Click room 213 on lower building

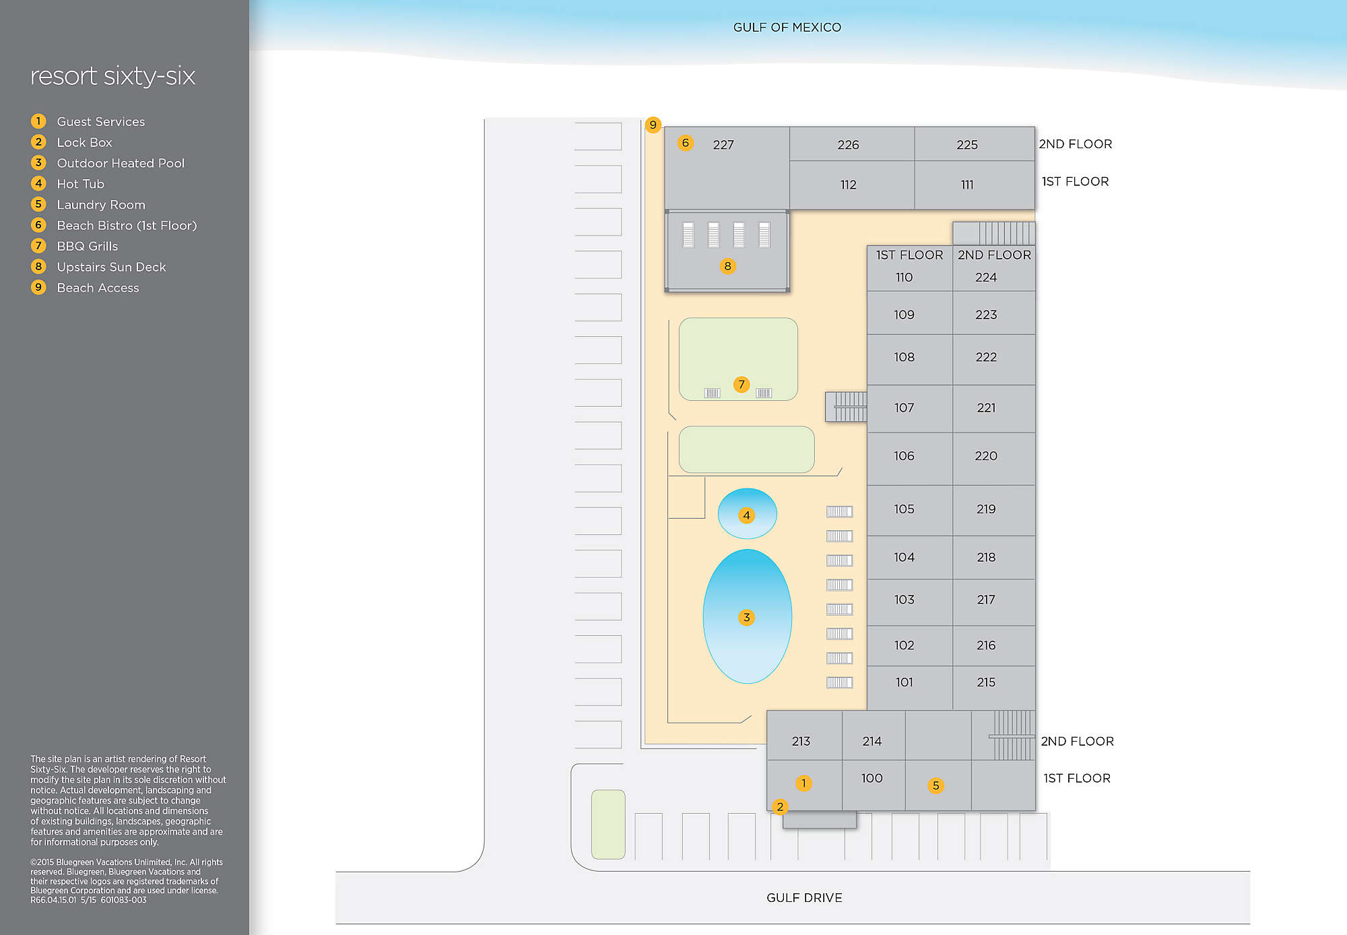[801, 741]
